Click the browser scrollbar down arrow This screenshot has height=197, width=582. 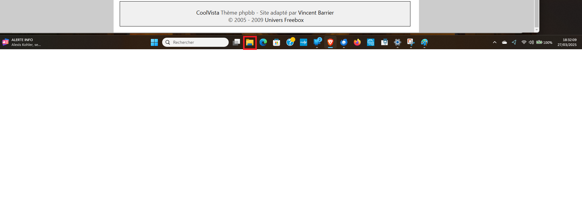point(537,30)
